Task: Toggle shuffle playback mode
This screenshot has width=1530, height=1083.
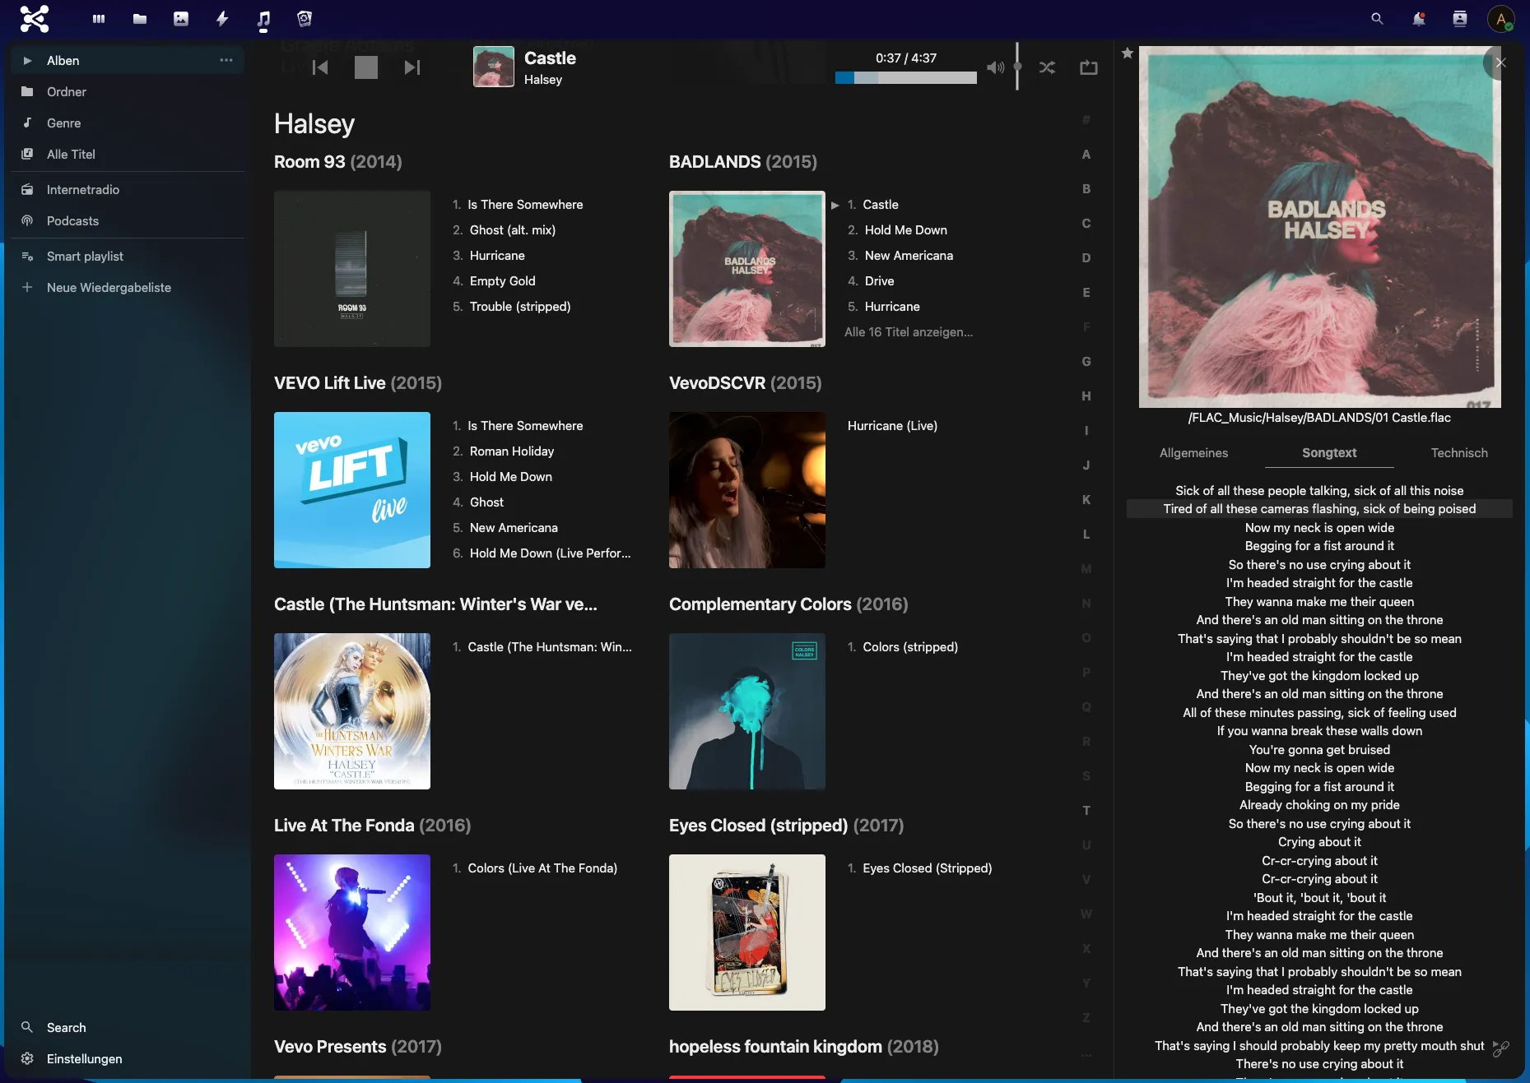Action: pyautogui.click(x=1047, y=67)
